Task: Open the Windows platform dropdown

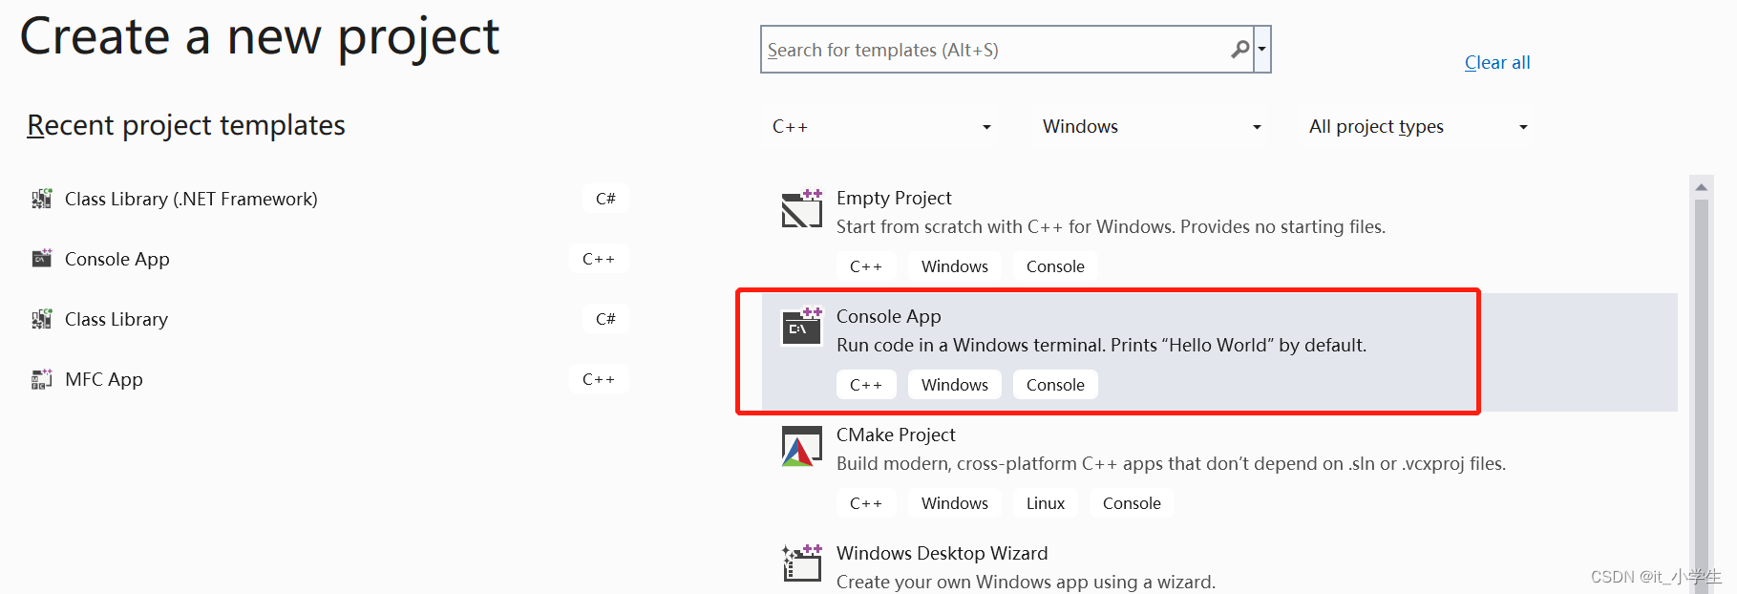Action: point(1149,125)
